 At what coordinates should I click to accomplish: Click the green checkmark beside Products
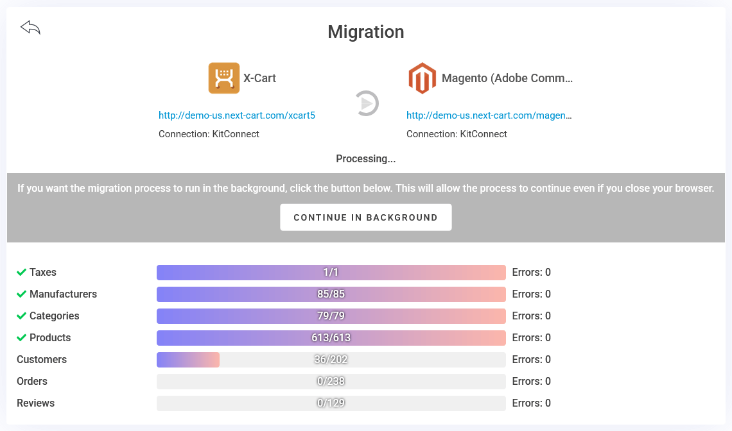click(21, 338)
